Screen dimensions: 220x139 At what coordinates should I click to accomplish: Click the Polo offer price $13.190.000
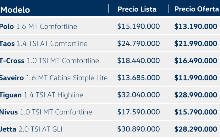[196, 26]
